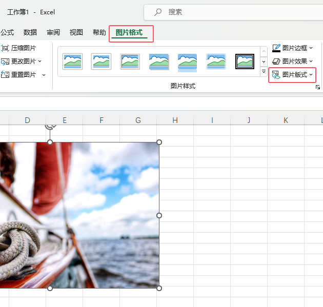This screenshot has width=323, height=307.
Task: Click the picture's bottom-right corner resize handle
Action: tap(159, 289)
